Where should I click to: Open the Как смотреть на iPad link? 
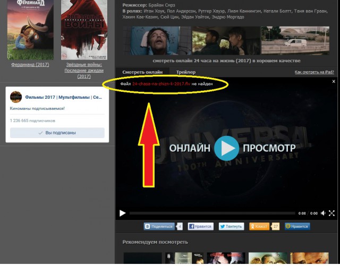314,72
